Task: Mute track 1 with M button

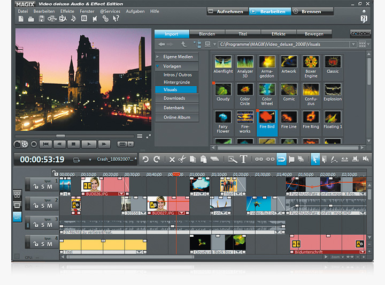Action: pyautogui.click(x=50, y=186)
